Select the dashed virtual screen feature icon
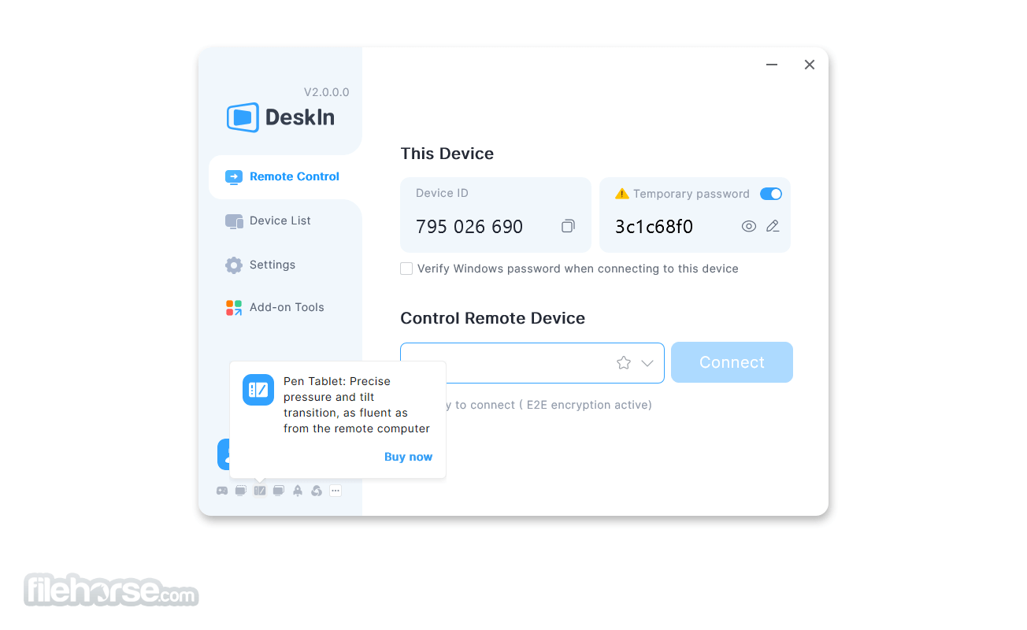 point(241,491)
